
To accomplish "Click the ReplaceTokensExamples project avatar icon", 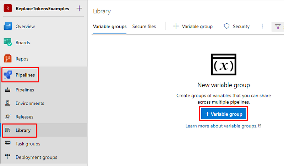I will (x=7, y=8).
